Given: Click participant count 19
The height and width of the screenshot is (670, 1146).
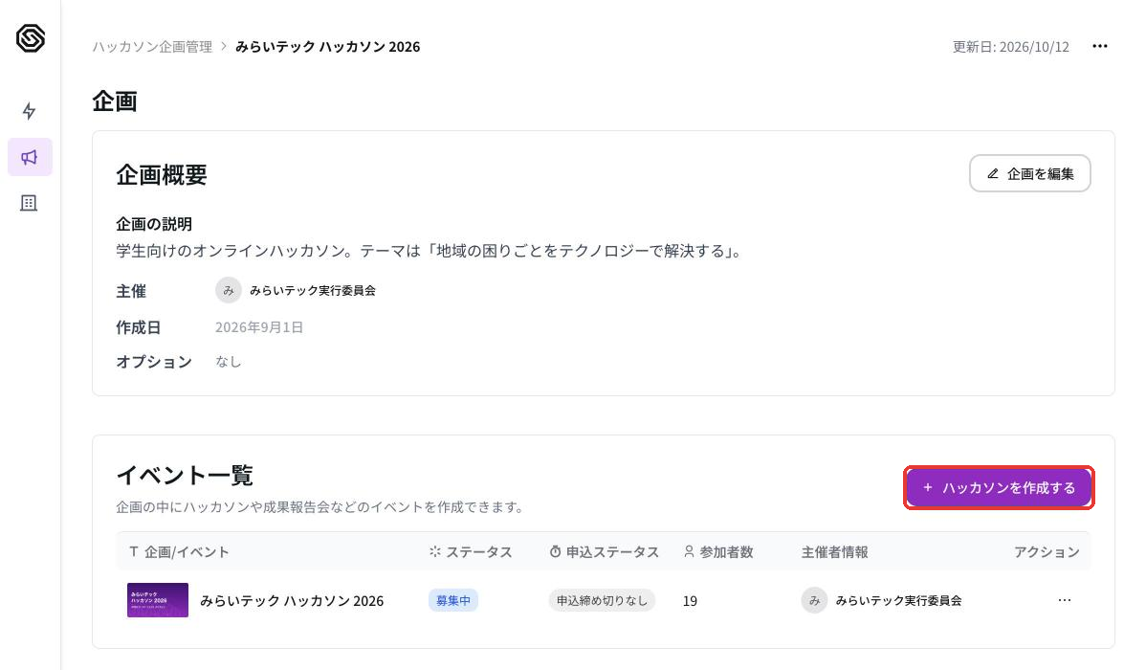Looking at the screenshot, I should pyautogui.click(x=690, y=601).
